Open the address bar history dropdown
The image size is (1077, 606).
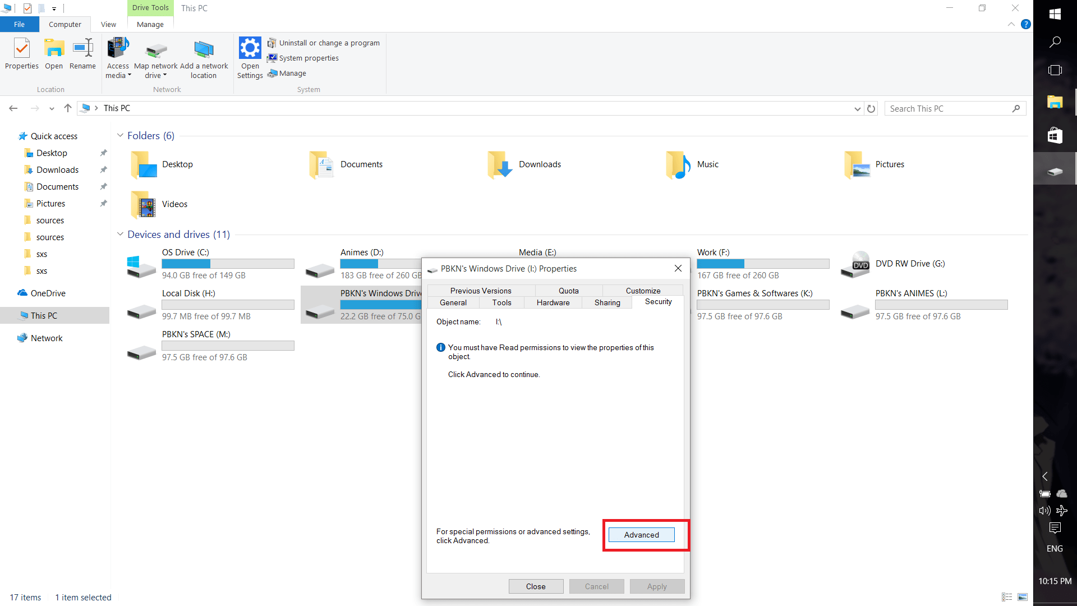(x=857, y=109)
